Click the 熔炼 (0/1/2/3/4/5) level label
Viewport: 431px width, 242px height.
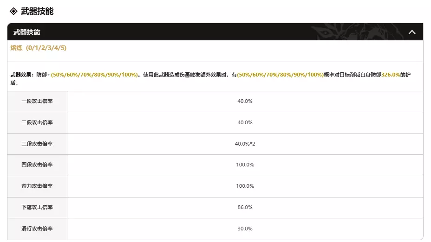(39, 48)
